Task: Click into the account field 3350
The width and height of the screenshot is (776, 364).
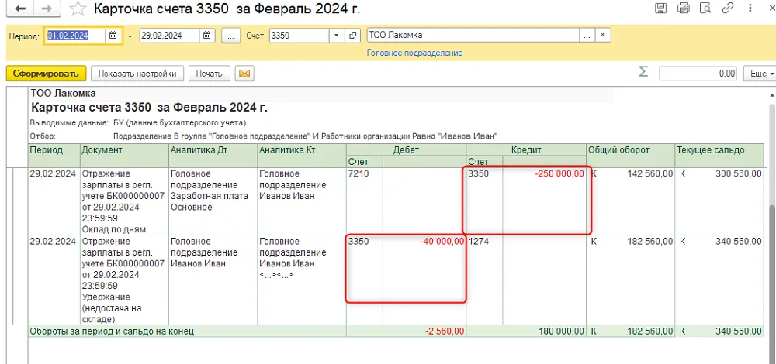Action: (300, 36)
